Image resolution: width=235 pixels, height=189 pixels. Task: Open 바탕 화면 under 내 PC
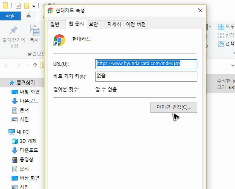(29, 178)
